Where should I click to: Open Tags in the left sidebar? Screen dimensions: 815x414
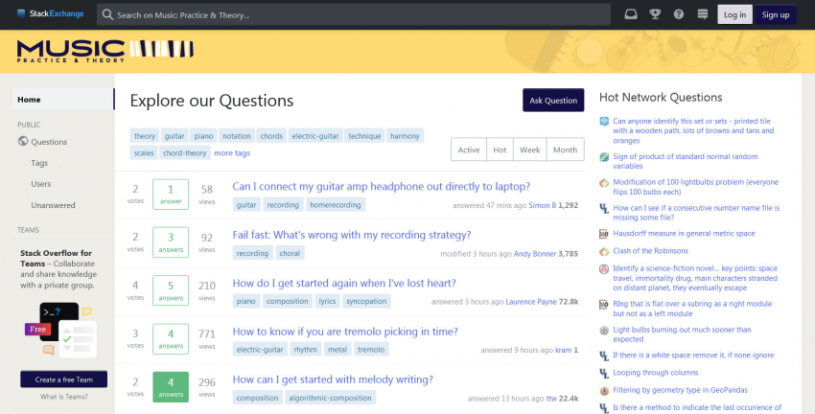39,163
